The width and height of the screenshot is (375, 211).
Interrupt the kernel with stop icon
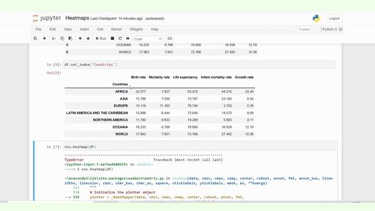pyautogui.click(x=112, y=39)
